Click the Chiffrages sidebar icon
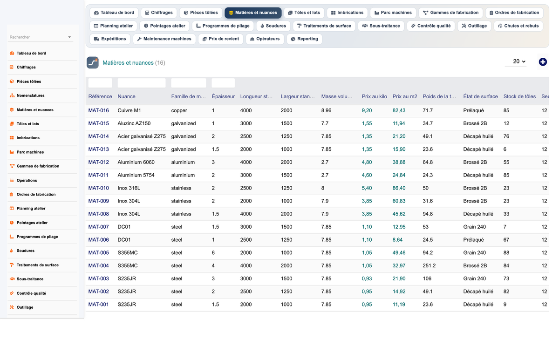 pos(12,68)
